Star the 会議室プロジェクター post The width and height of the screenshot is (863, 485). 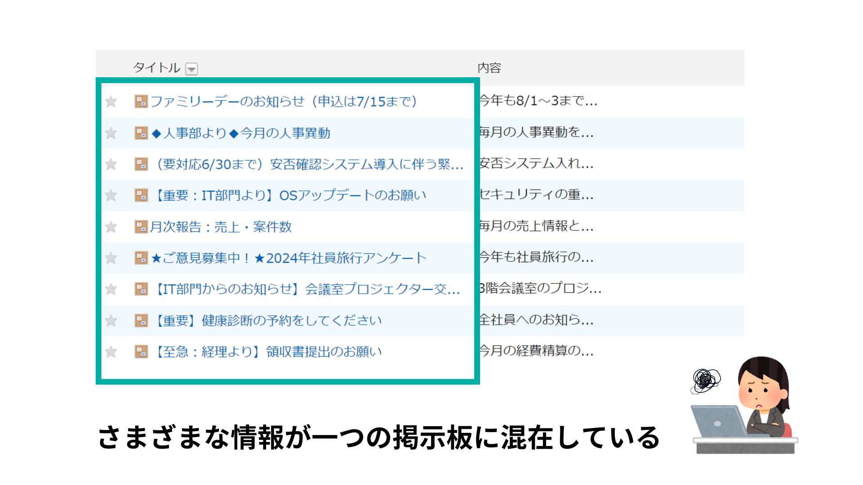tap(111, 289)
